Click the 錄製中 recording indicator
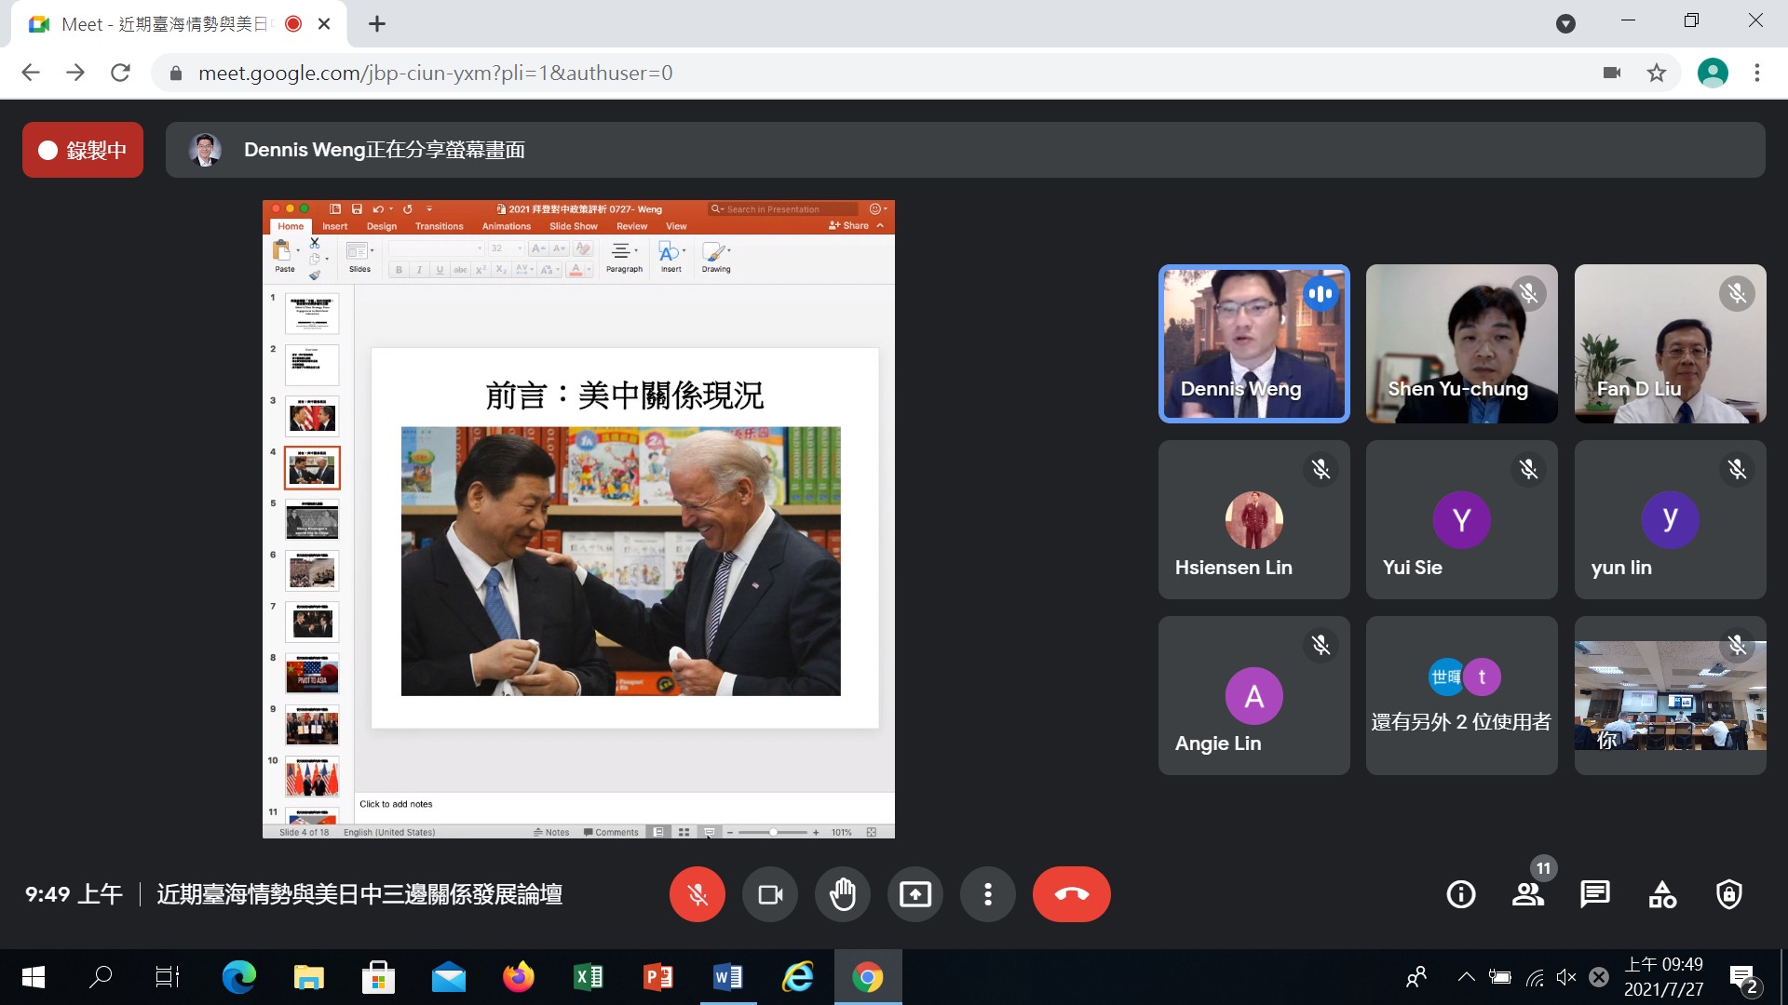 point(83,150)
